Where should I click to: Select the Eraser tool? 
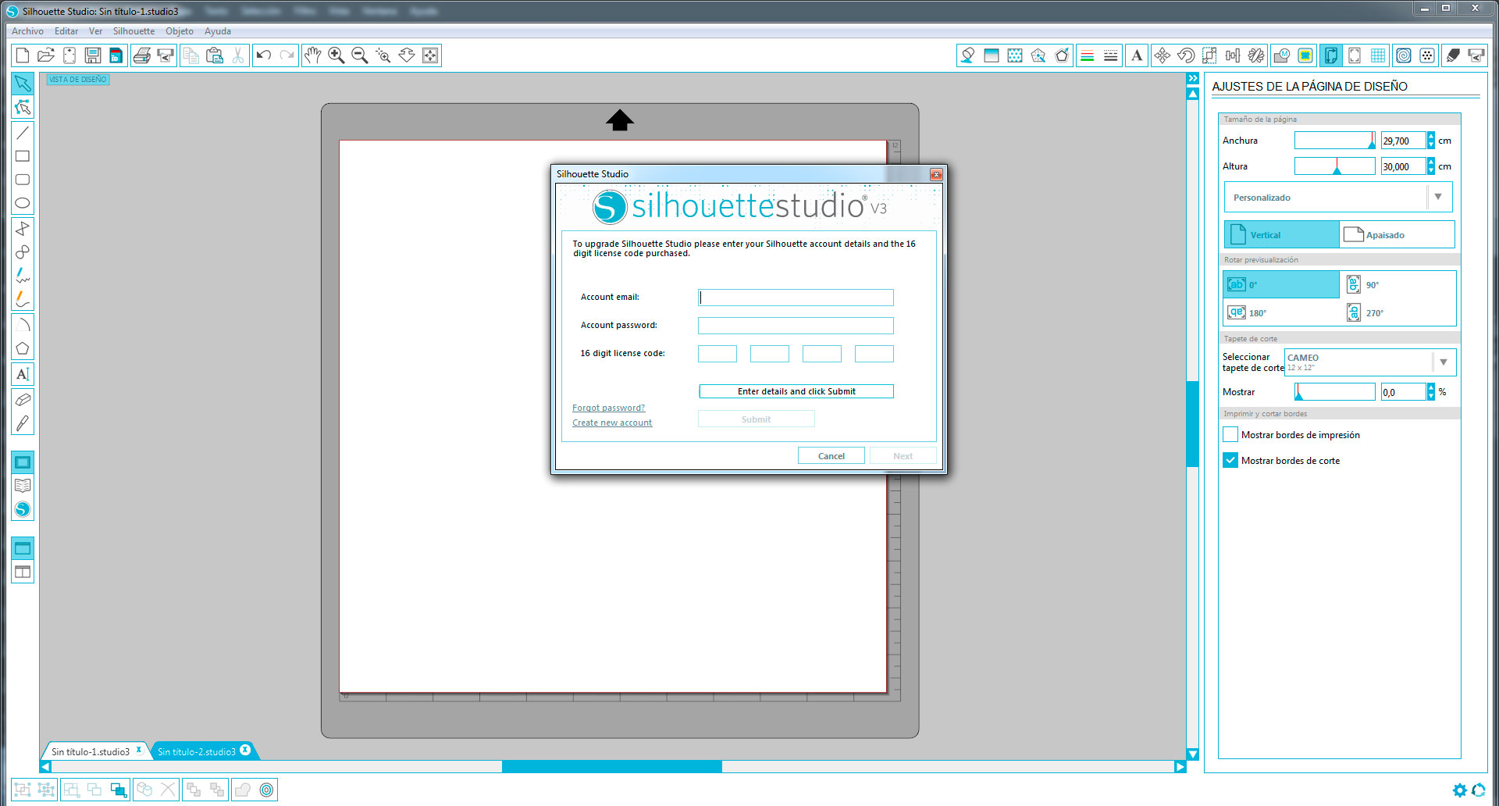tap(23, 400)
